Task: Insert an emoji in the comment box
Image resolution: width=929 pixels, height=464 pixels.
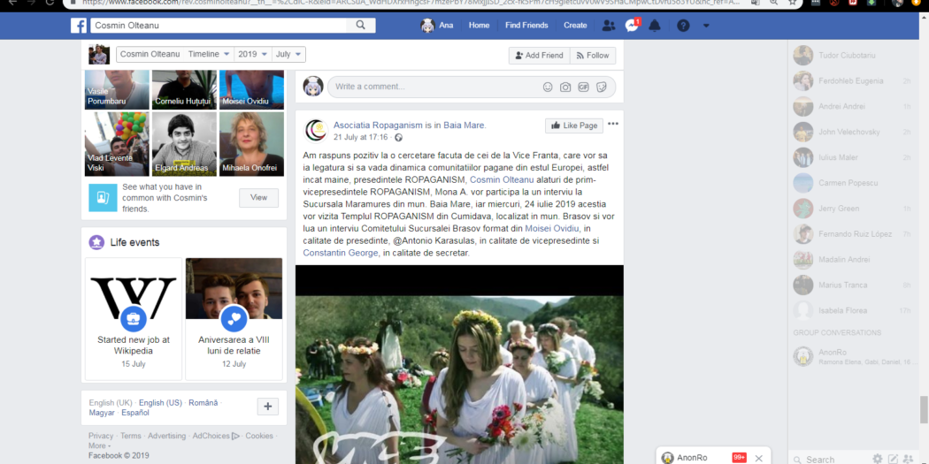Action: [548, 87]
